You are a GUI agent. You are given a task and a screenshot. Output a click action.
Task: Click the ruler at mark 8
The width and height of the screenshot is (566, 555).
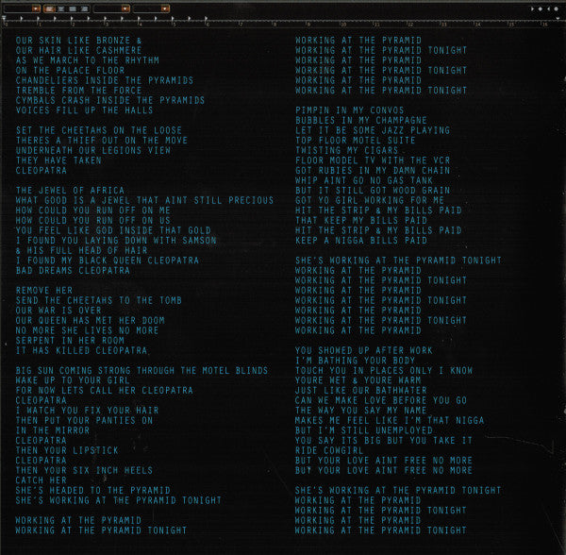click(275, 24)
